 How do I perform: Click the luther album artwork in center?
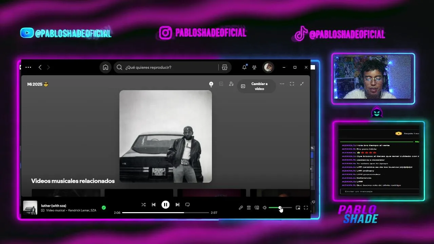click(165, 136)
